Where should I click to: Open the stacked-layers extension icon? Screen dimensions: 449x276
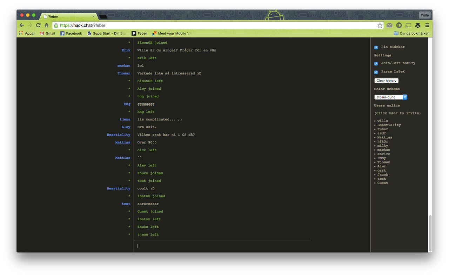417,25
